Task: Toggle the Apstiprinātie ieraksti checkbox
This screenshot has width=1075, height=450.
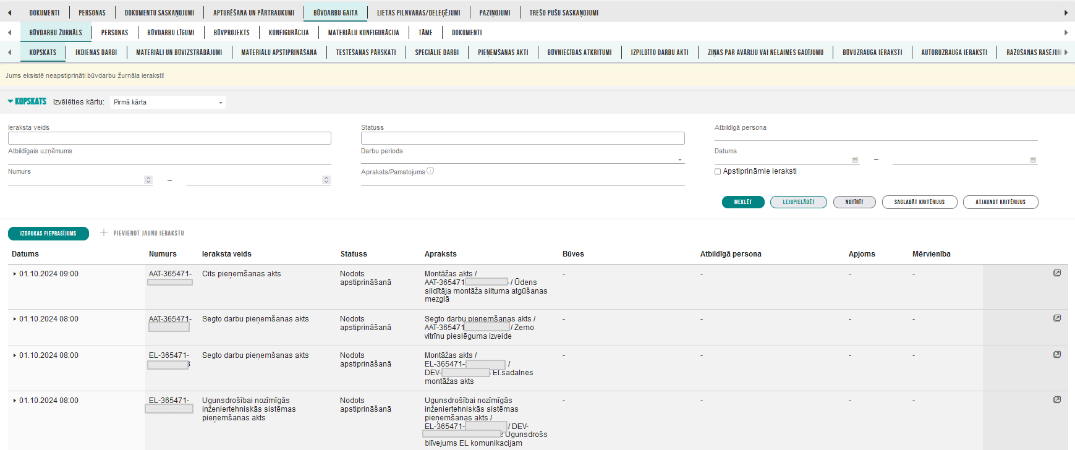Action: 718,171
